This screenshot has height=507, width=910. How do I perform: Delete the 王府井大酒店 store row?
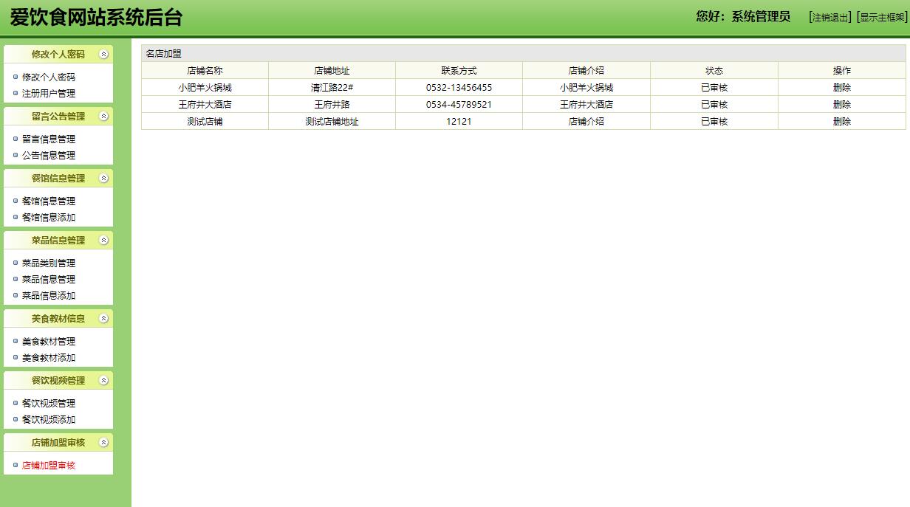coord(842,104)
